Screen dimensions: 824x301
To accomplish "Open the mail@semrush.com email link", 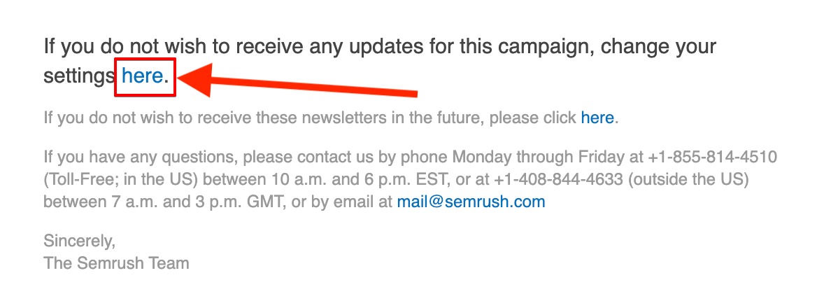I will point(471,202).
